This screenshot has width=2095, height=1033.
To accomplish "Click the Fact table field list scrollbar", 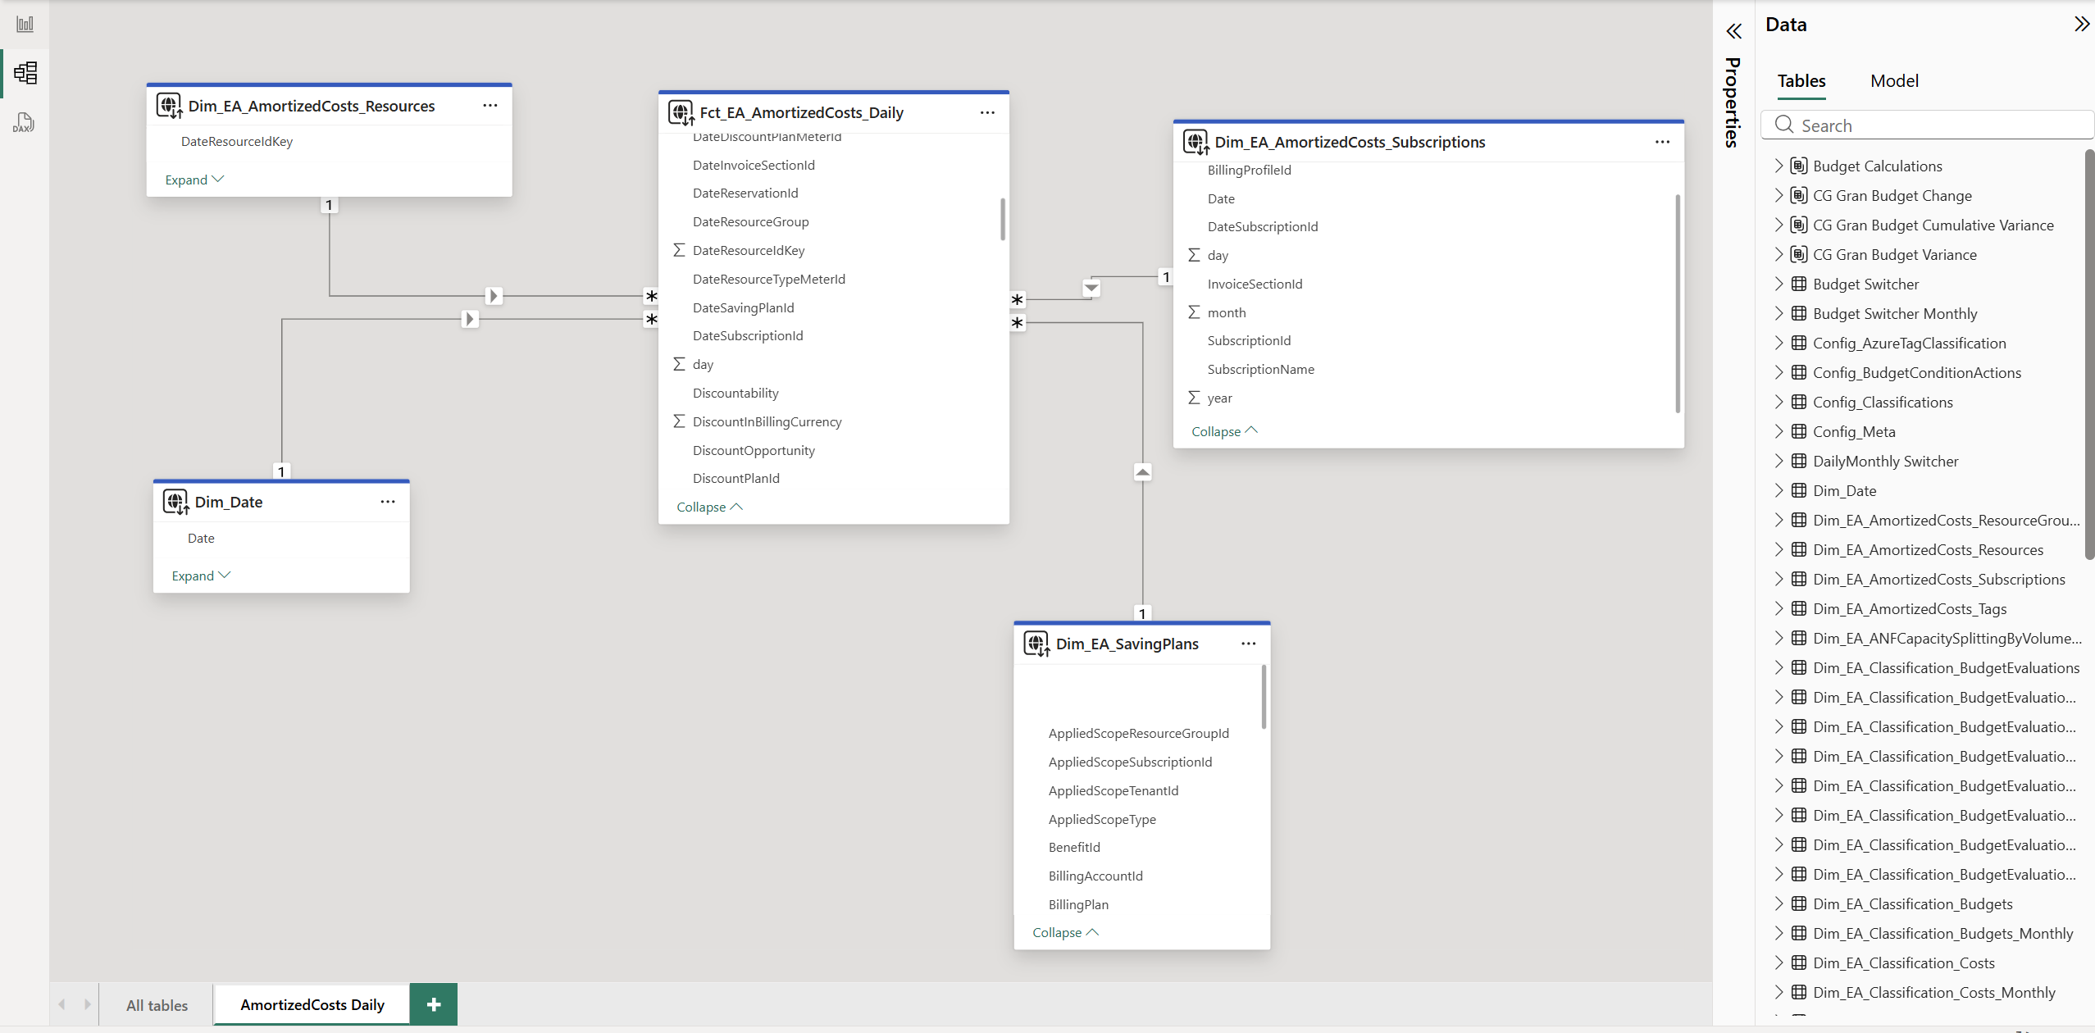I will pyautogui.click(x=1002, y=219).
